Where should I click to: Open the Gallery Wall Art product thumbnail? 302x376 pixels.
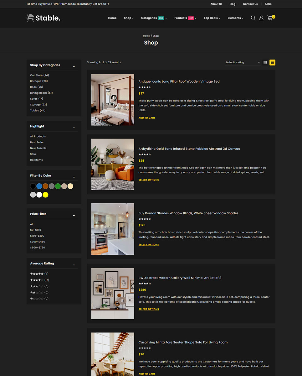pyautogui.click(x=113, y=294)
